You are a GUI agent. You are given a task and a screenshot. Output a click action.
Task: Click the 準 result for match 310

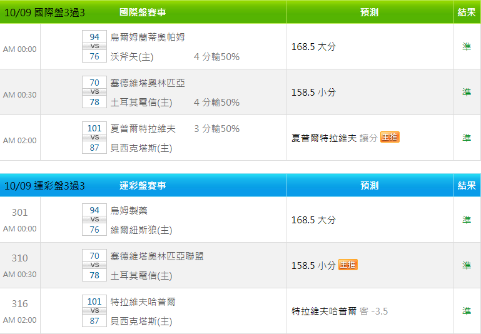point(467,265)
